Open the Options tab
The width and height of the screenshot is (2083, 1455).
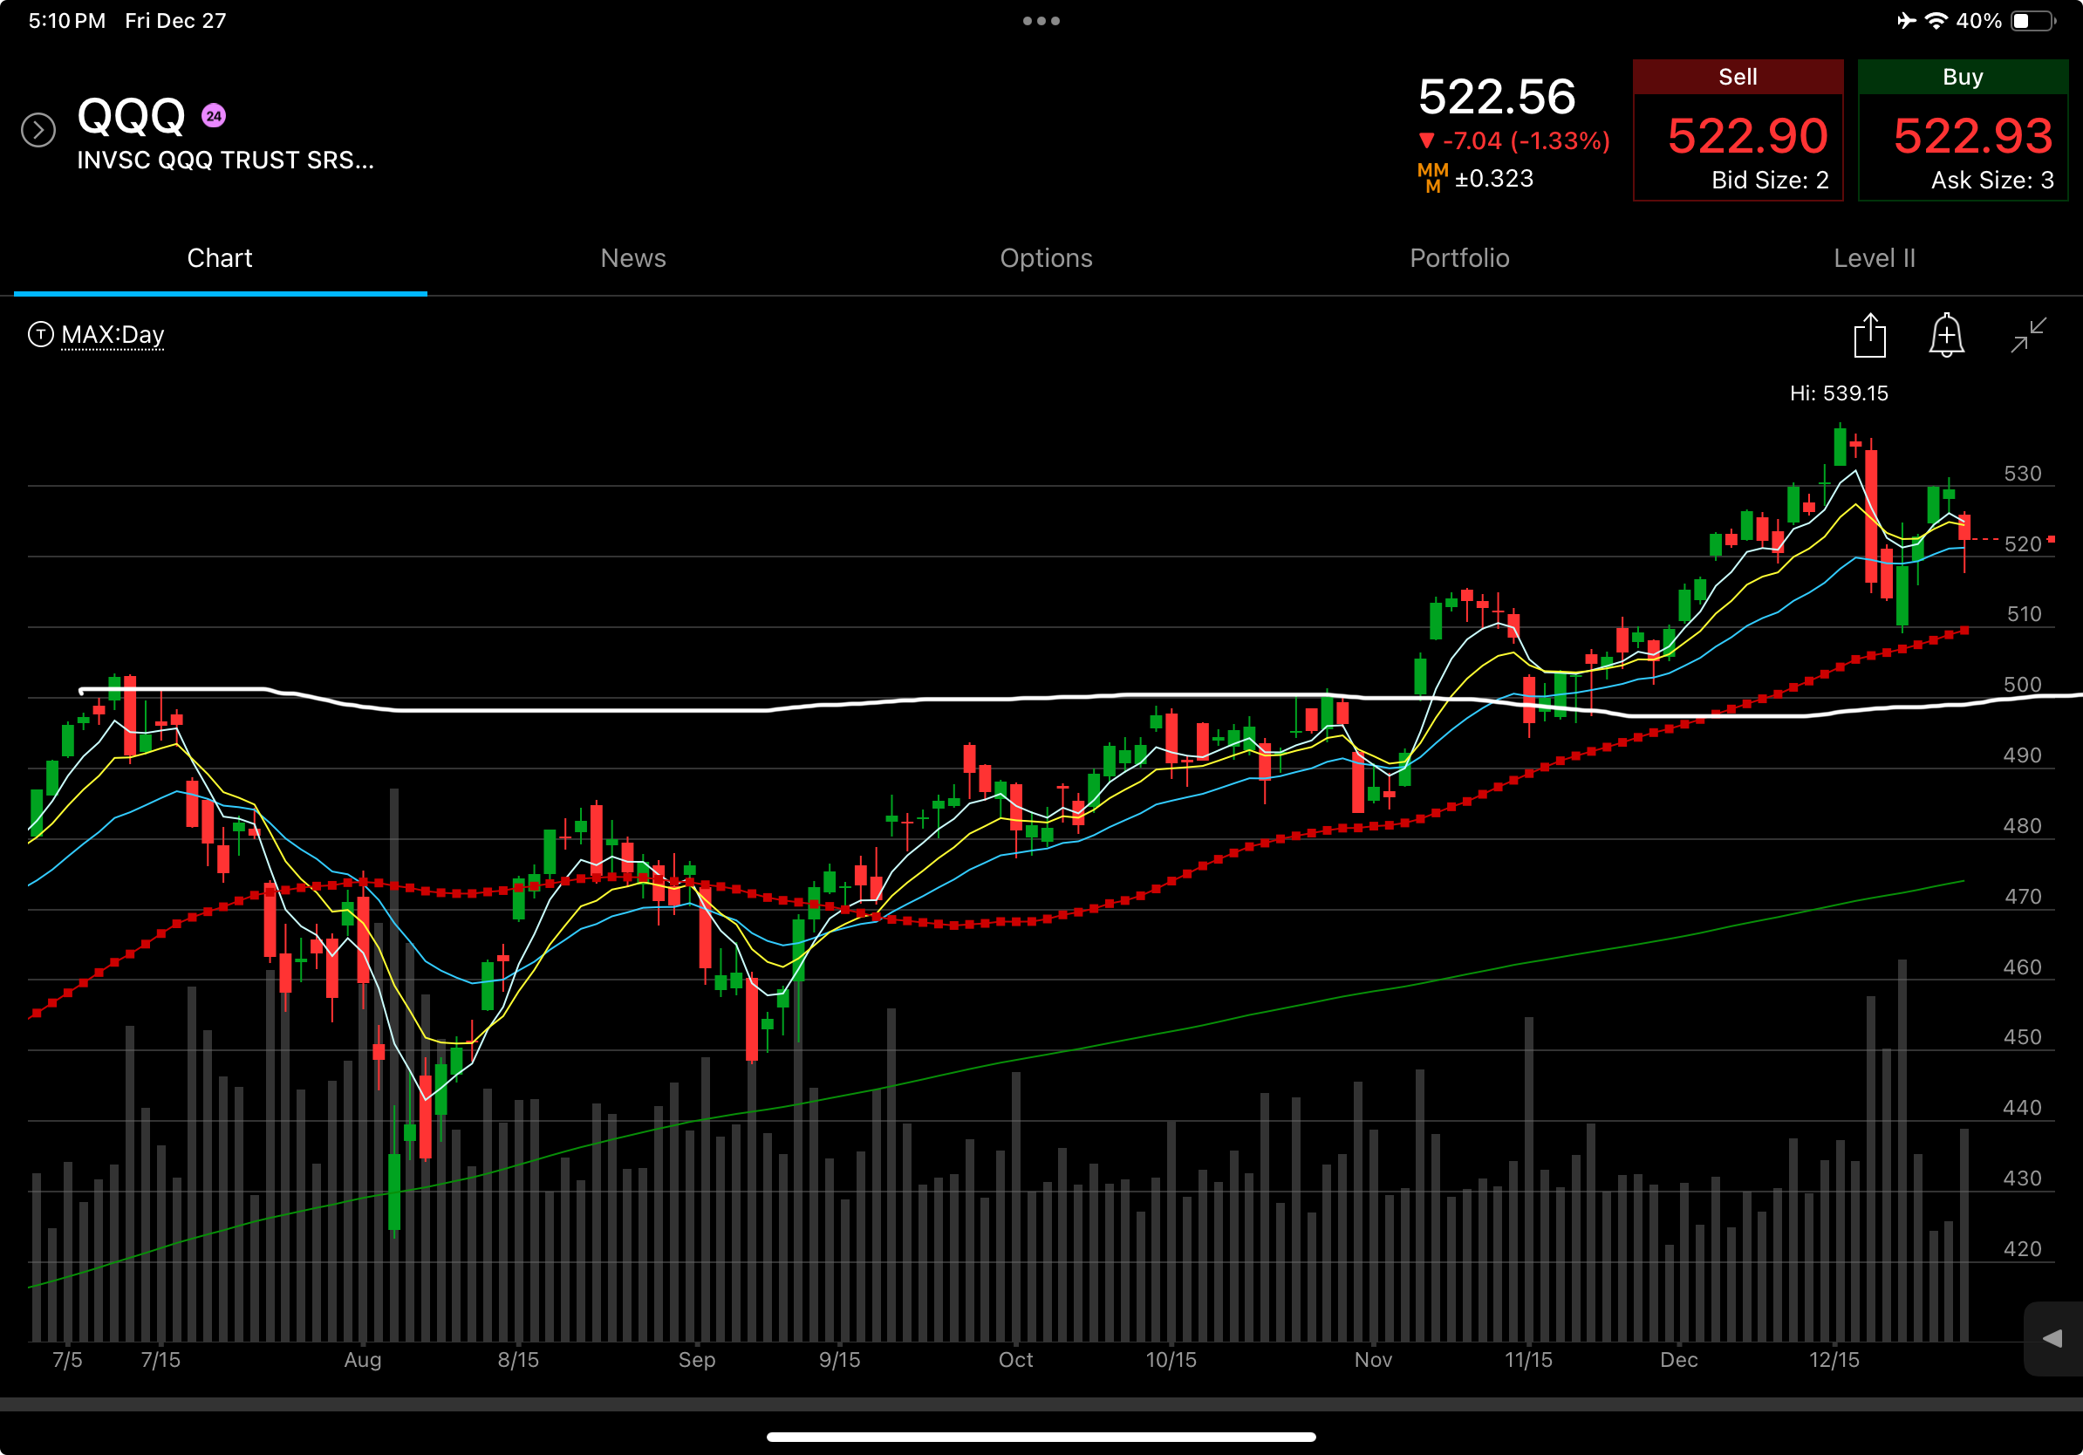point(1045,258)
